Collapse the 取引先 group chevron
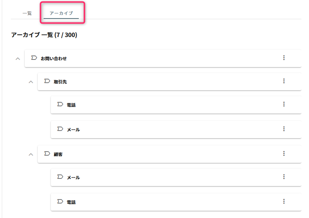 [31, 82]
